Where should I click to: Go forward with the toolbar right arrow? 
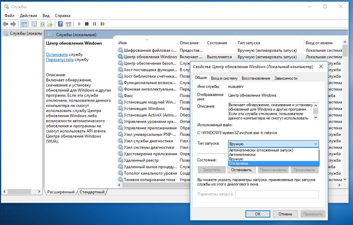13,24
